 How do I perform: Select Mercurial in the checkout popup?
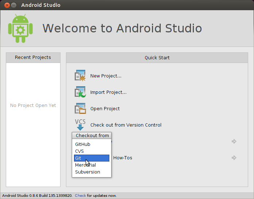pyautogui.click(x=86, y=165)
